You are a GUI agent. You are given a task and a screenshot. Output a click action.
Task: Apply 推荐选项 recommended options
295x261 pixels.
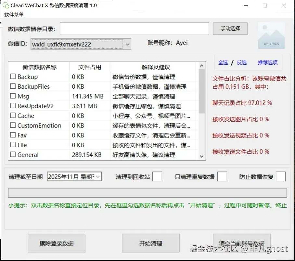pos(267,62)
